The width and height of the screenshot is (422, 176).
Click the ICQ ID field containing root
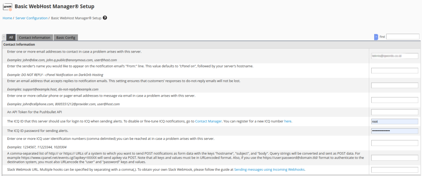click(394, 121)
